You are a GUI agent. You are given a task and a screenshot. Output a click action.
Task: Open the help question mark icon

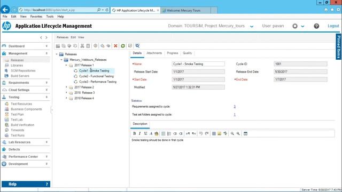click(316, 26)
